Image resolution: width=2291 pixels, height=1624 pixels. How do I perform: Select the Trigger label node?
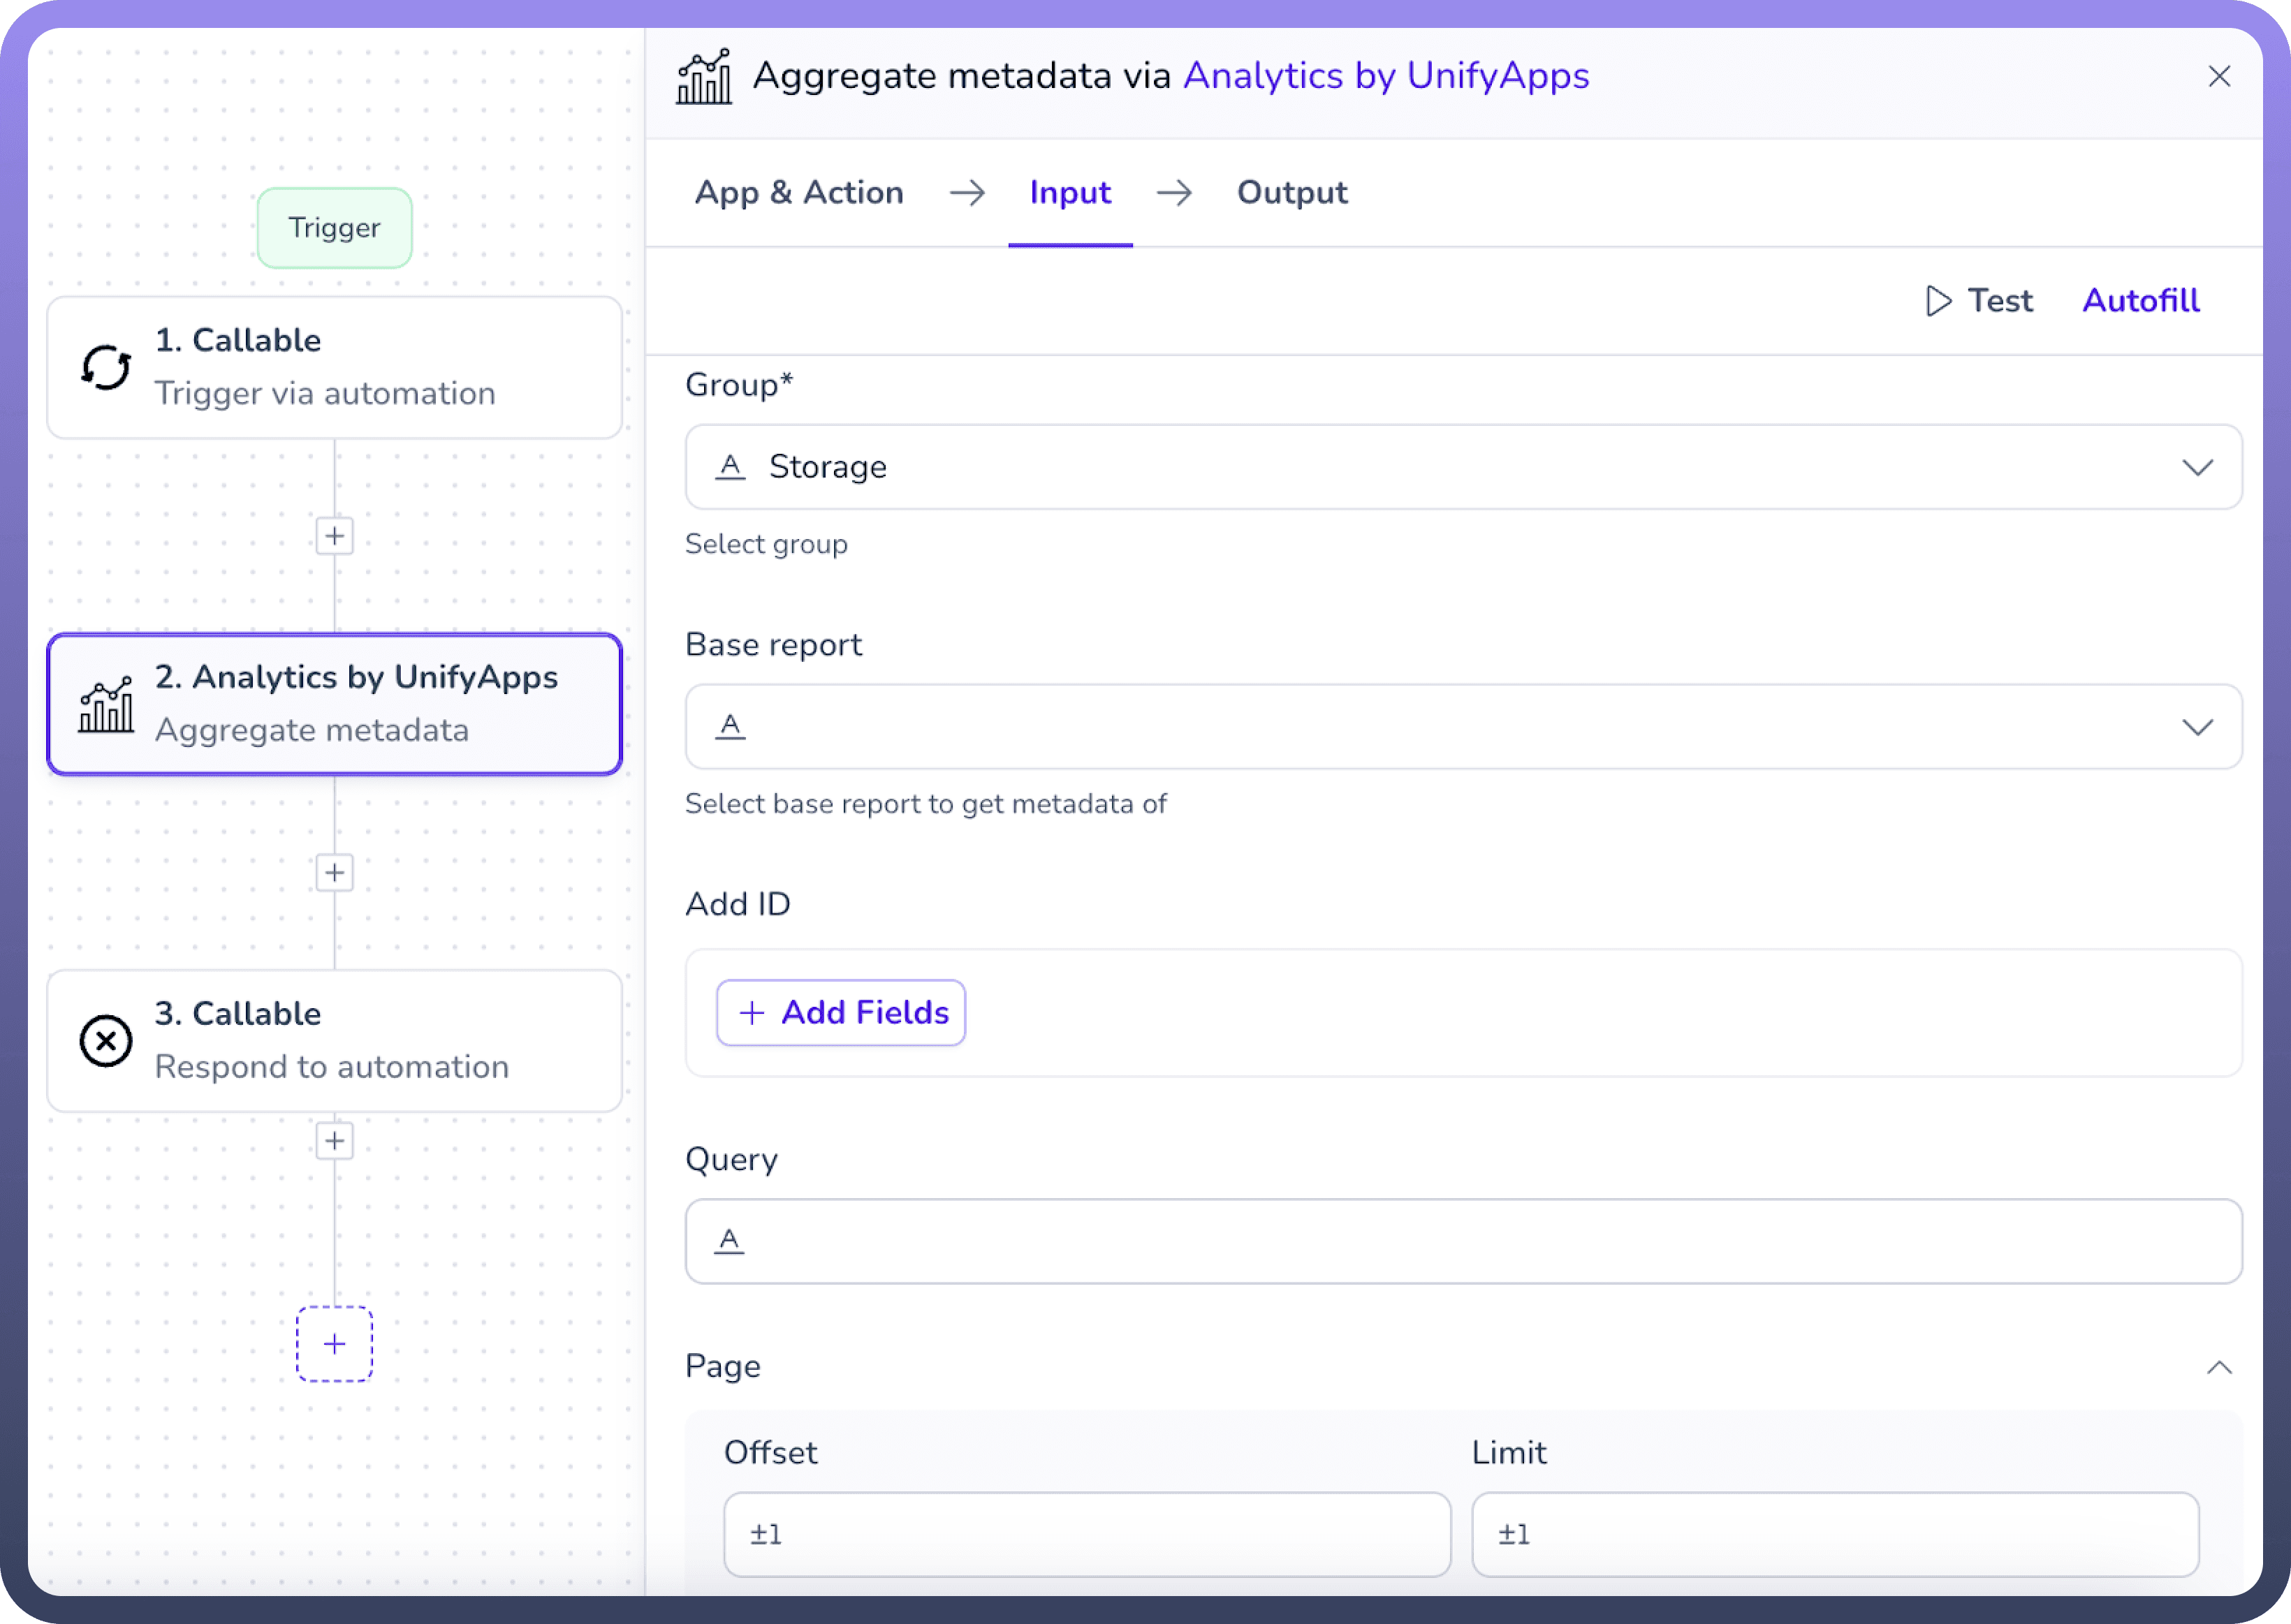click(334, 228)
